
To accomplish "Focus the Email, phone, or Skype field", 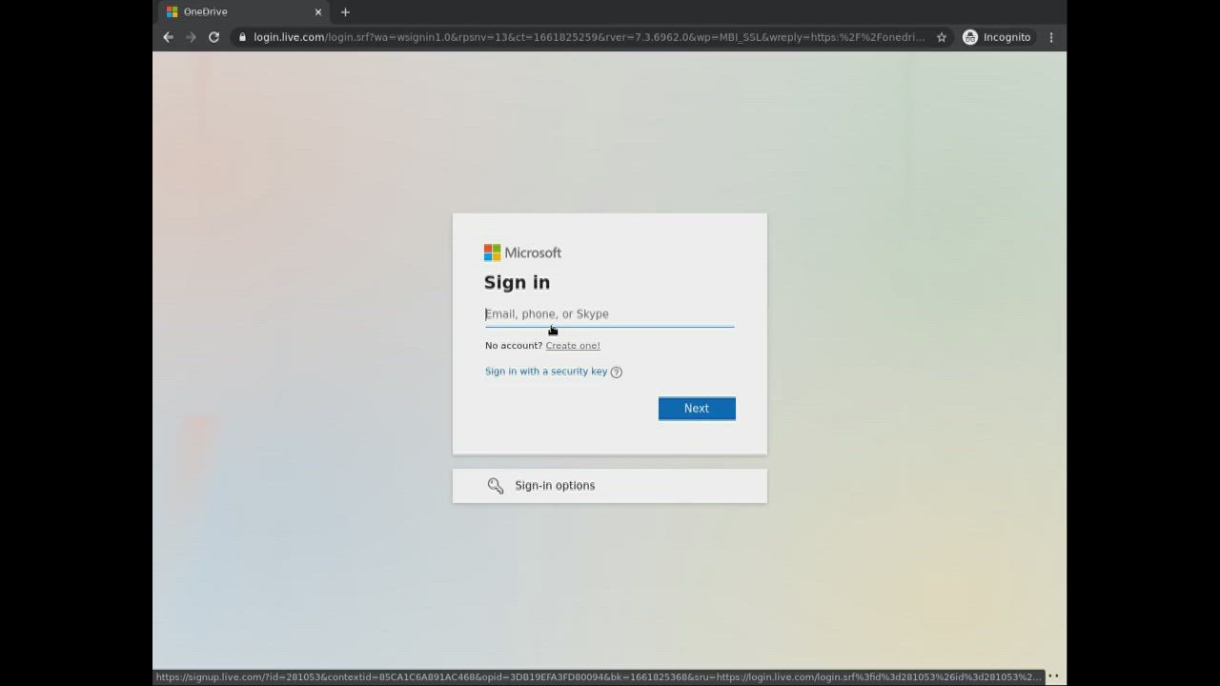I will pos(609,314).
